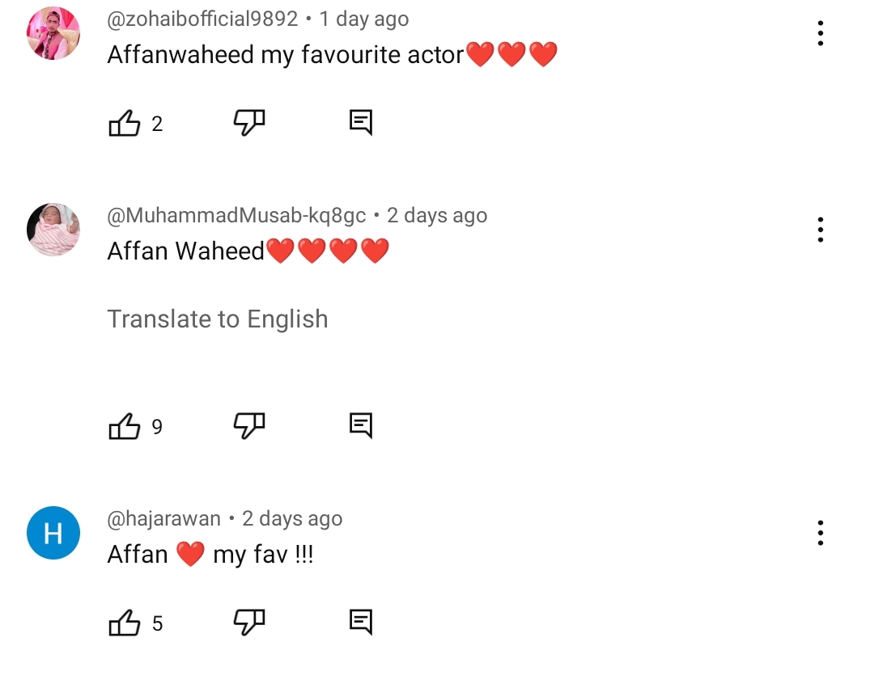Tap the blue H avatar
Image resolution: width=874 pixels, height=680 pixels.
[x=53, y=533]
